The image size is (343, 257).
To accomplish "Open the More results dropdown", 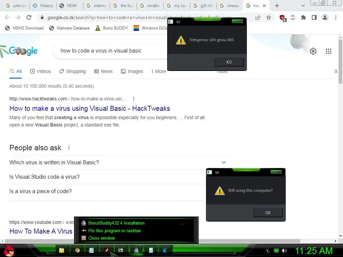I will [x=158, y=72].
